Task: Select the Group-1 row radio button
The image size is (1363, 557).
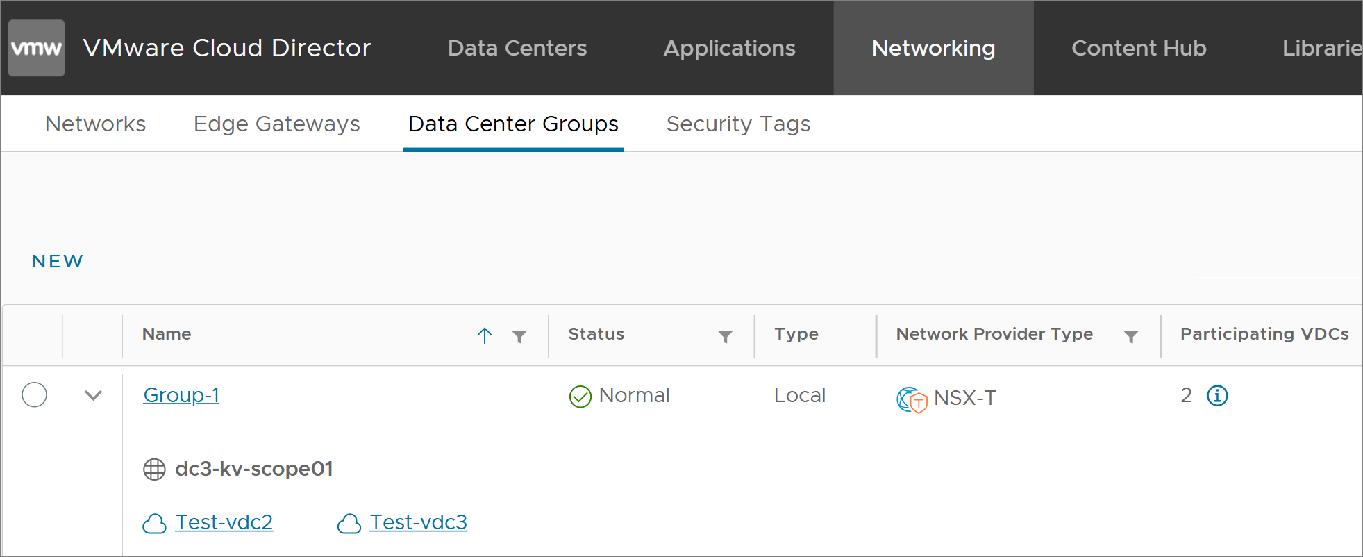Action: [34, 394]
